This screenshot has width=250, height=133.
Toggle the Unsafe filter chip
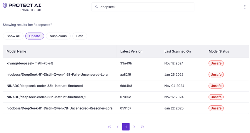pos(35,36)
